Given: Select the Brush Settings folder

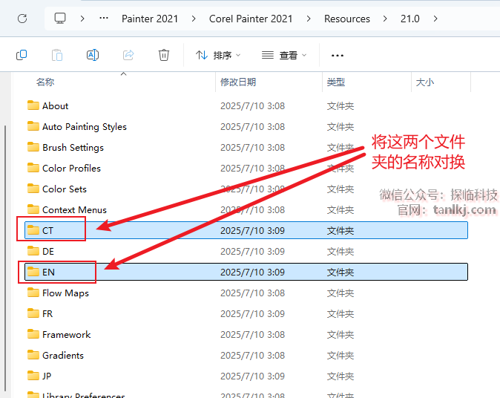Looking at the screenshot, I should click(x=73, y=148).
